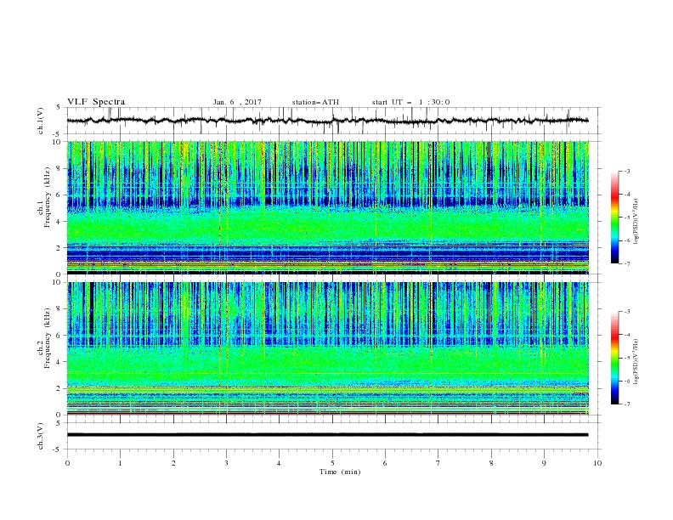Click time axis tick label "4"
673x520 pixels.
point(279,463)
